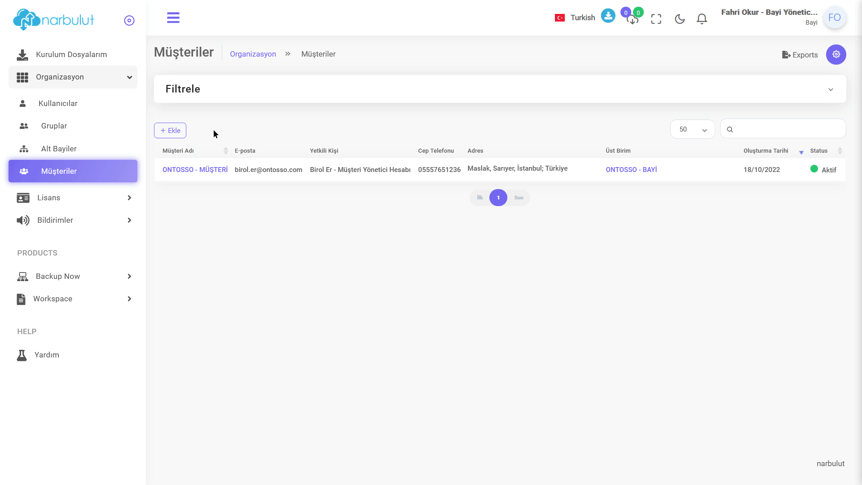Open the 50 rows per page dropdown

[x=692, y=129]
